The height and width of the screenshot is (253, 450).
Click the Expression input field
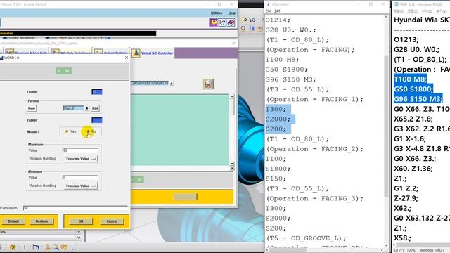75,208
